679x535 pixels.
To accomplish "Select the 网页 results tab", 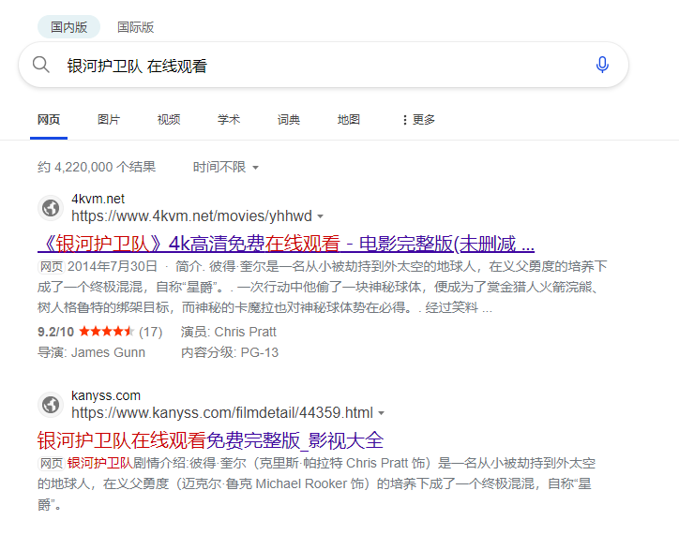I will [49, 120].
